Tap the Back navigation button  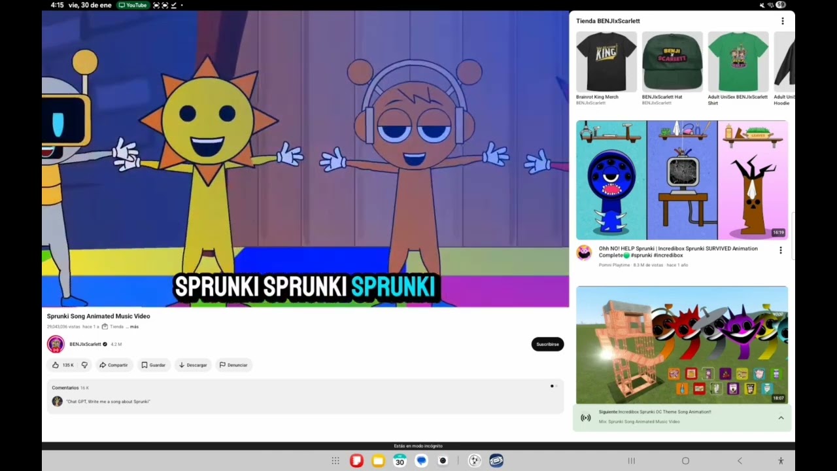[x=740, y=461]
